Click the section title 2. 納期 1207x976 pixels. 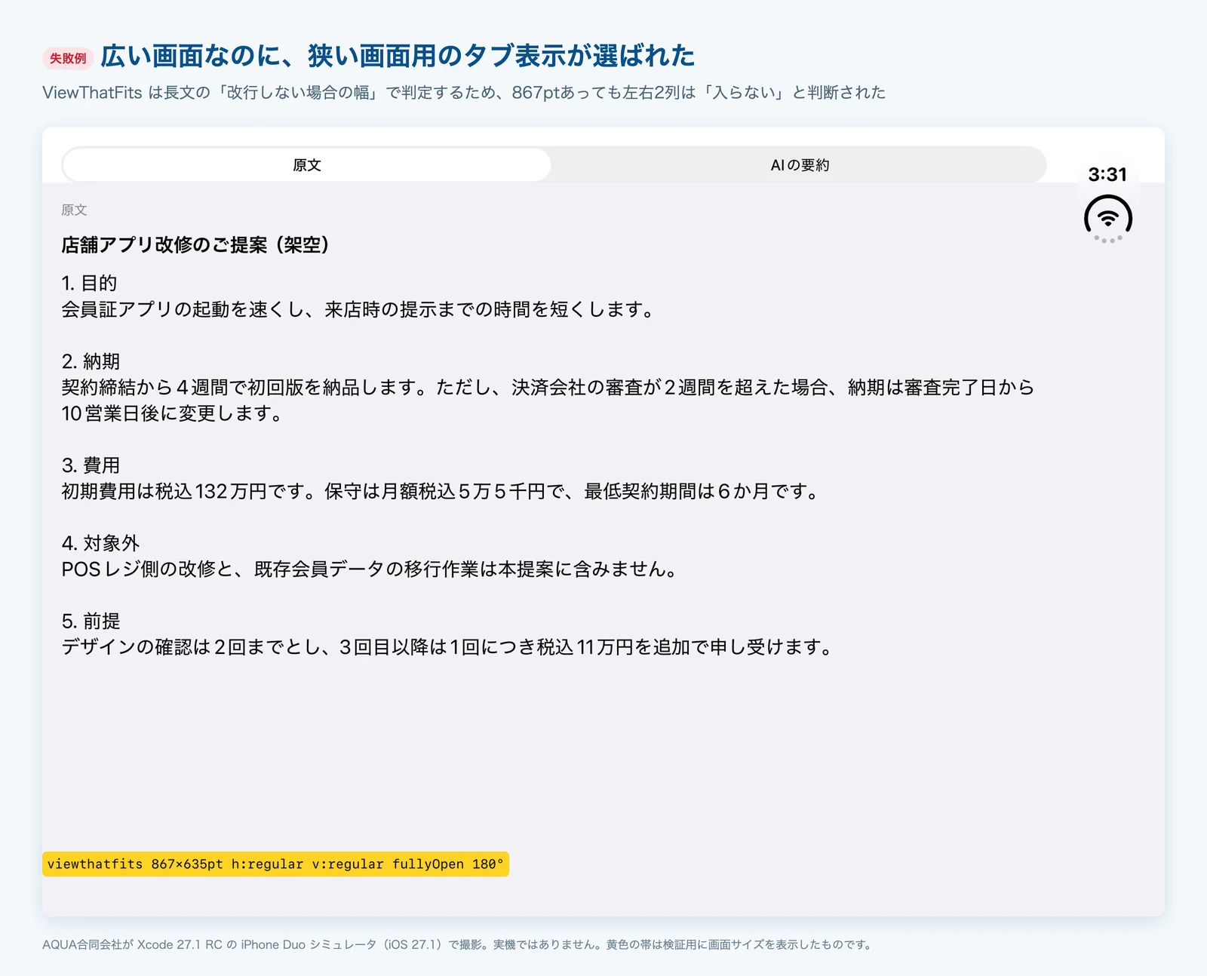[91, 361]
